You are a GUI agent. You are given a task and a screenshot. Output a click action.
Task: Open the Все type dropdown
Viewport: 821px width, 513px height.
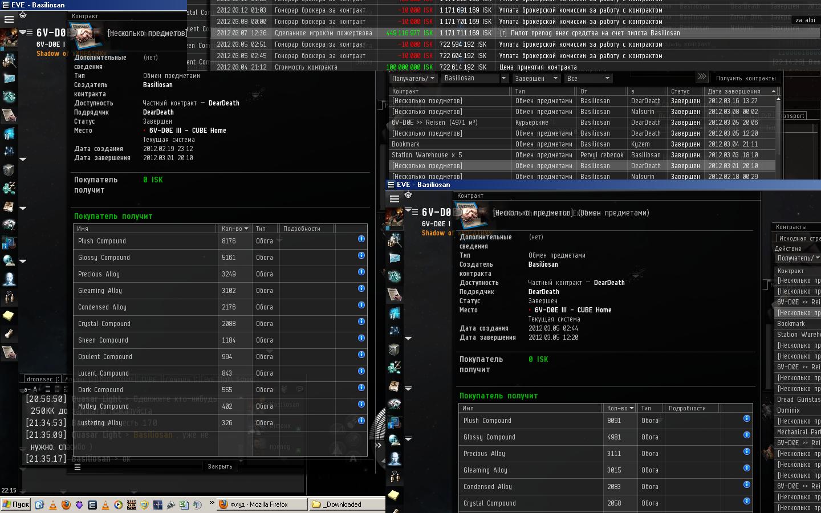pos(588,79)
